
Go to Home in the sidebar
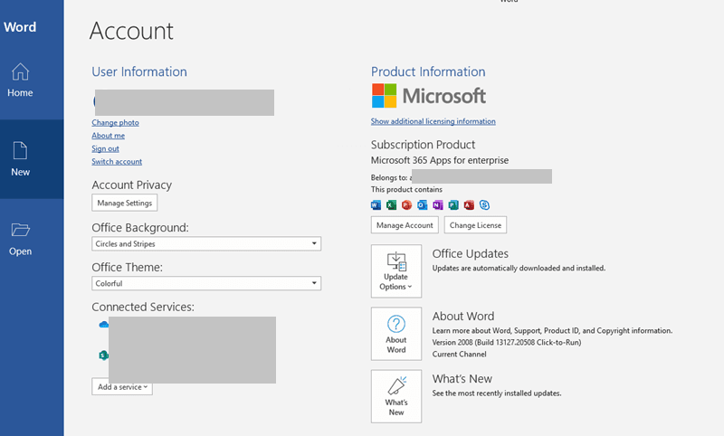20,81
